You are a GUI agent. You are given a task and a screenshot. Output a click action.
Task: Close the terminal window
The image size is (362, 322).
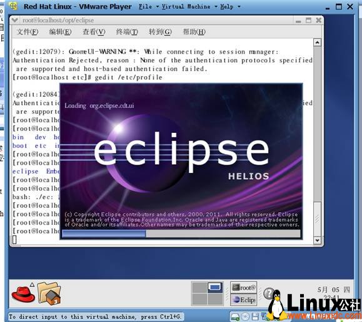click(319, 21)
